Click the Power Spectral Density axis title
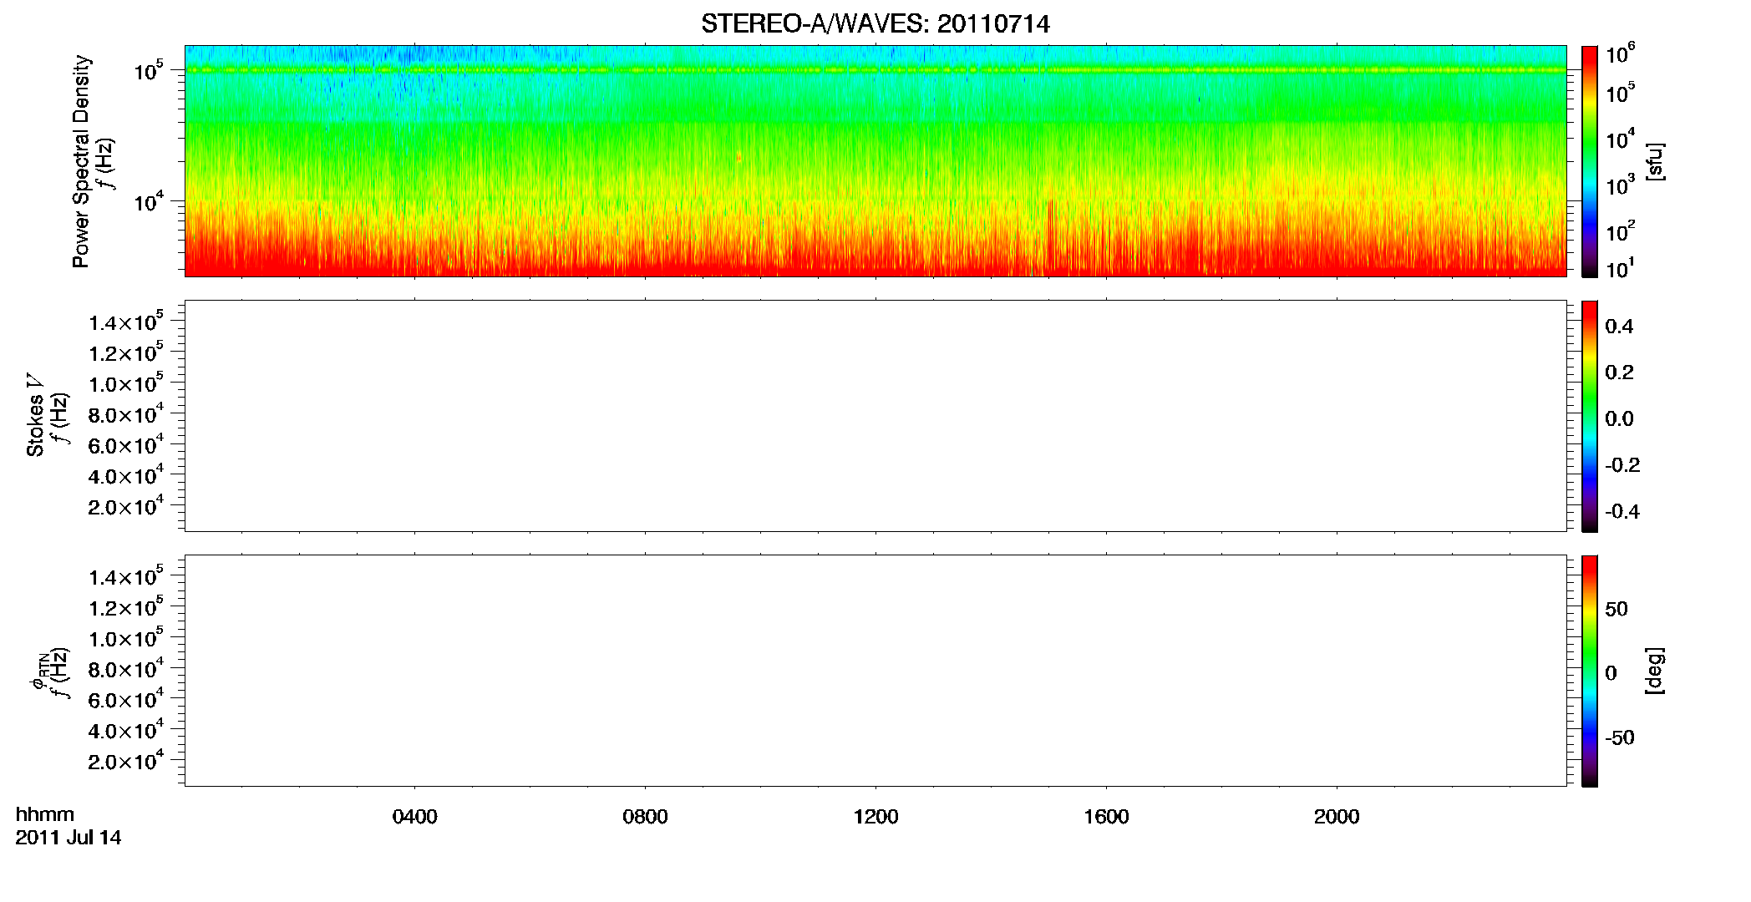The image size is (1751, 902). tap(80, 161)
